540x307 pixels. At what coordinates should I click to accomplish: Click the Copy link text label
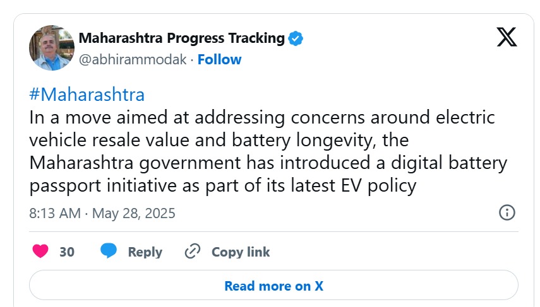241,252
